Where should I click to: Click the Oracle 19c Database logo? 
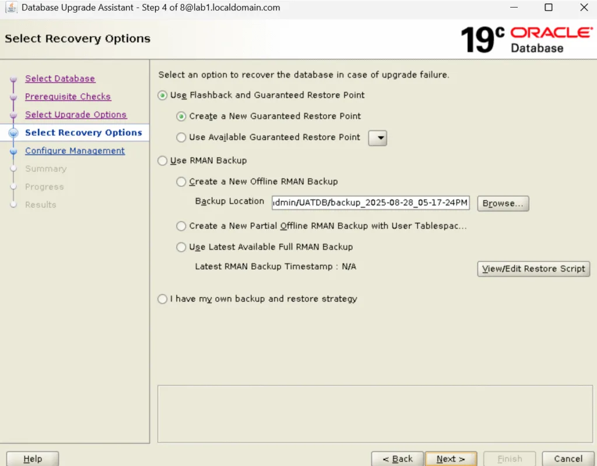(526, 39)
